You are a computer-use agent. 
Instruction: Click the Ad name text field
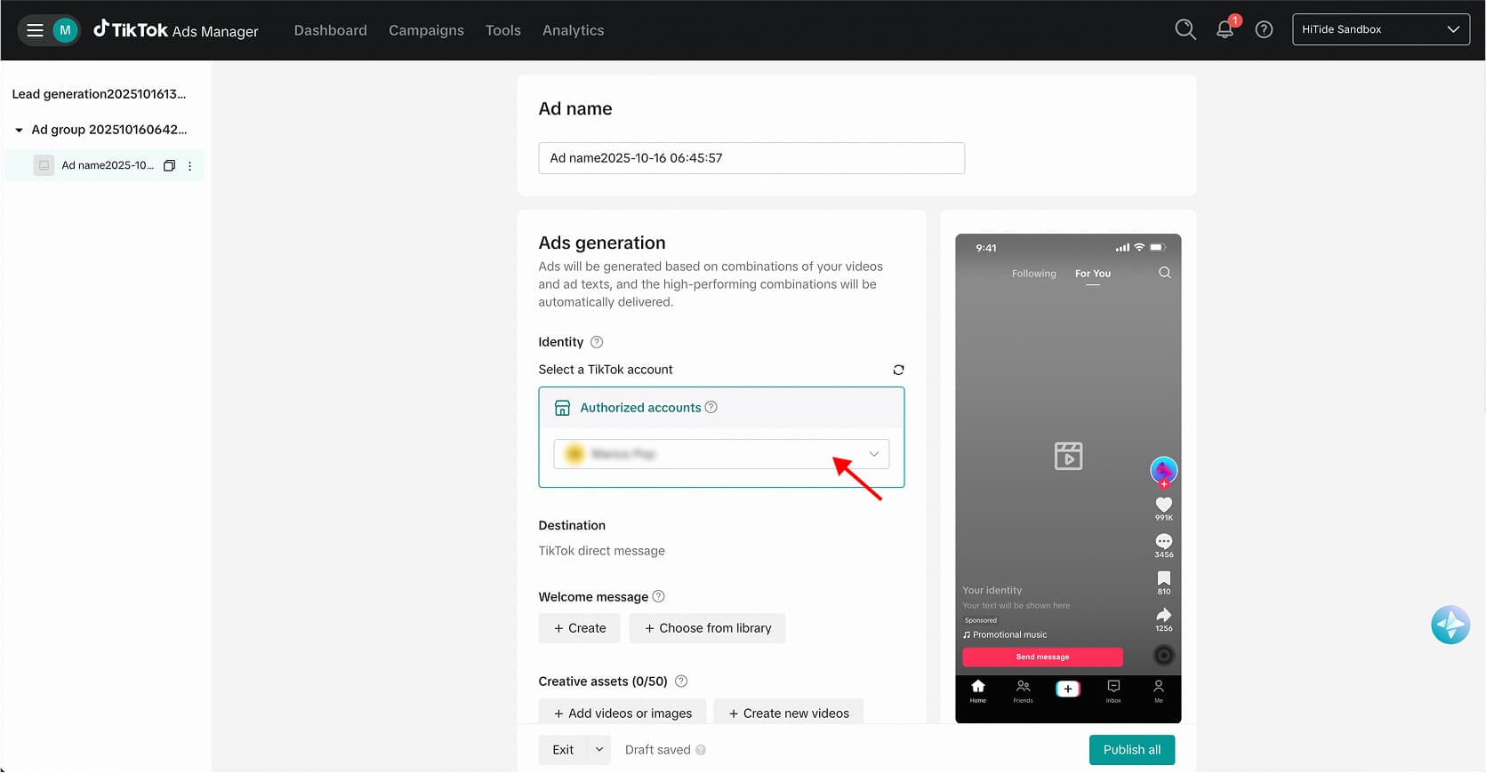(x=751, y=158)
